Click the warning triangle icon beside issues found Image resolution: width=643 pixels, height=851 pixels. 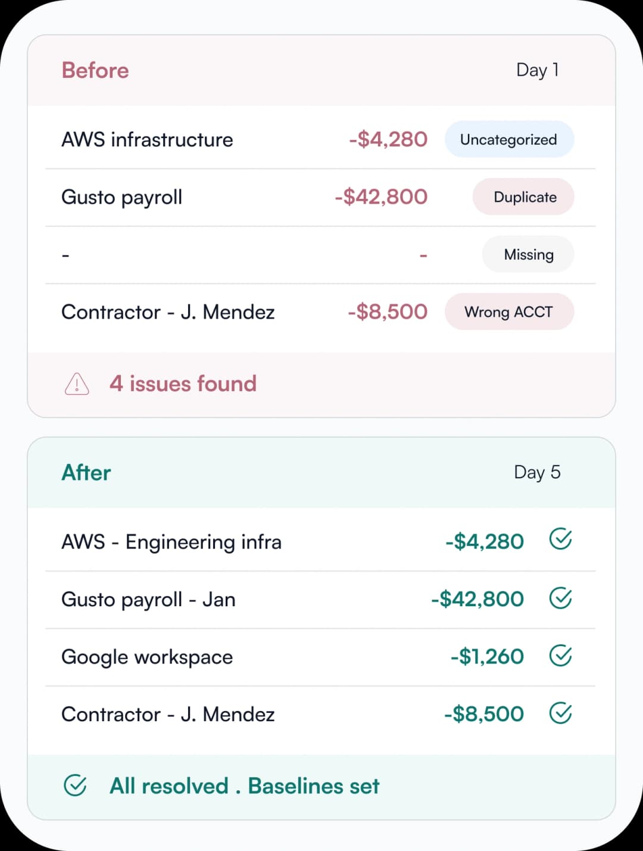pos(77,384)
